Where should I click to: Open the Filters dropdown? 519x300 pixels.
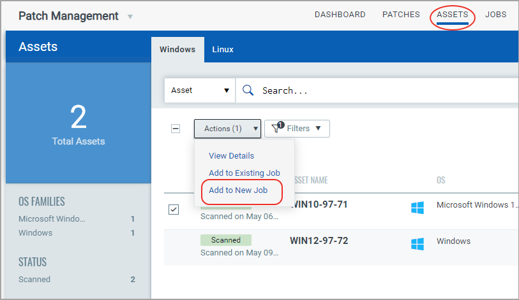[x=297, y=129]
